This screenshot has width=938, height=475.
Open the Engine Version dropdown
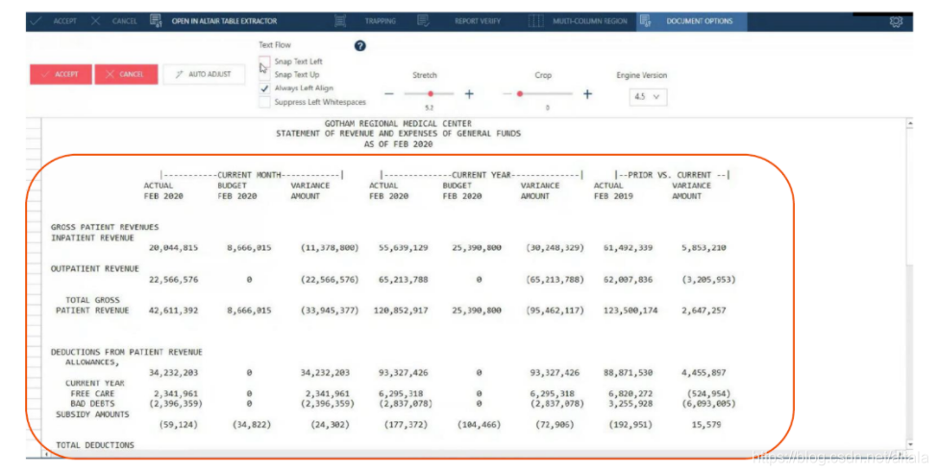[648, 97]
